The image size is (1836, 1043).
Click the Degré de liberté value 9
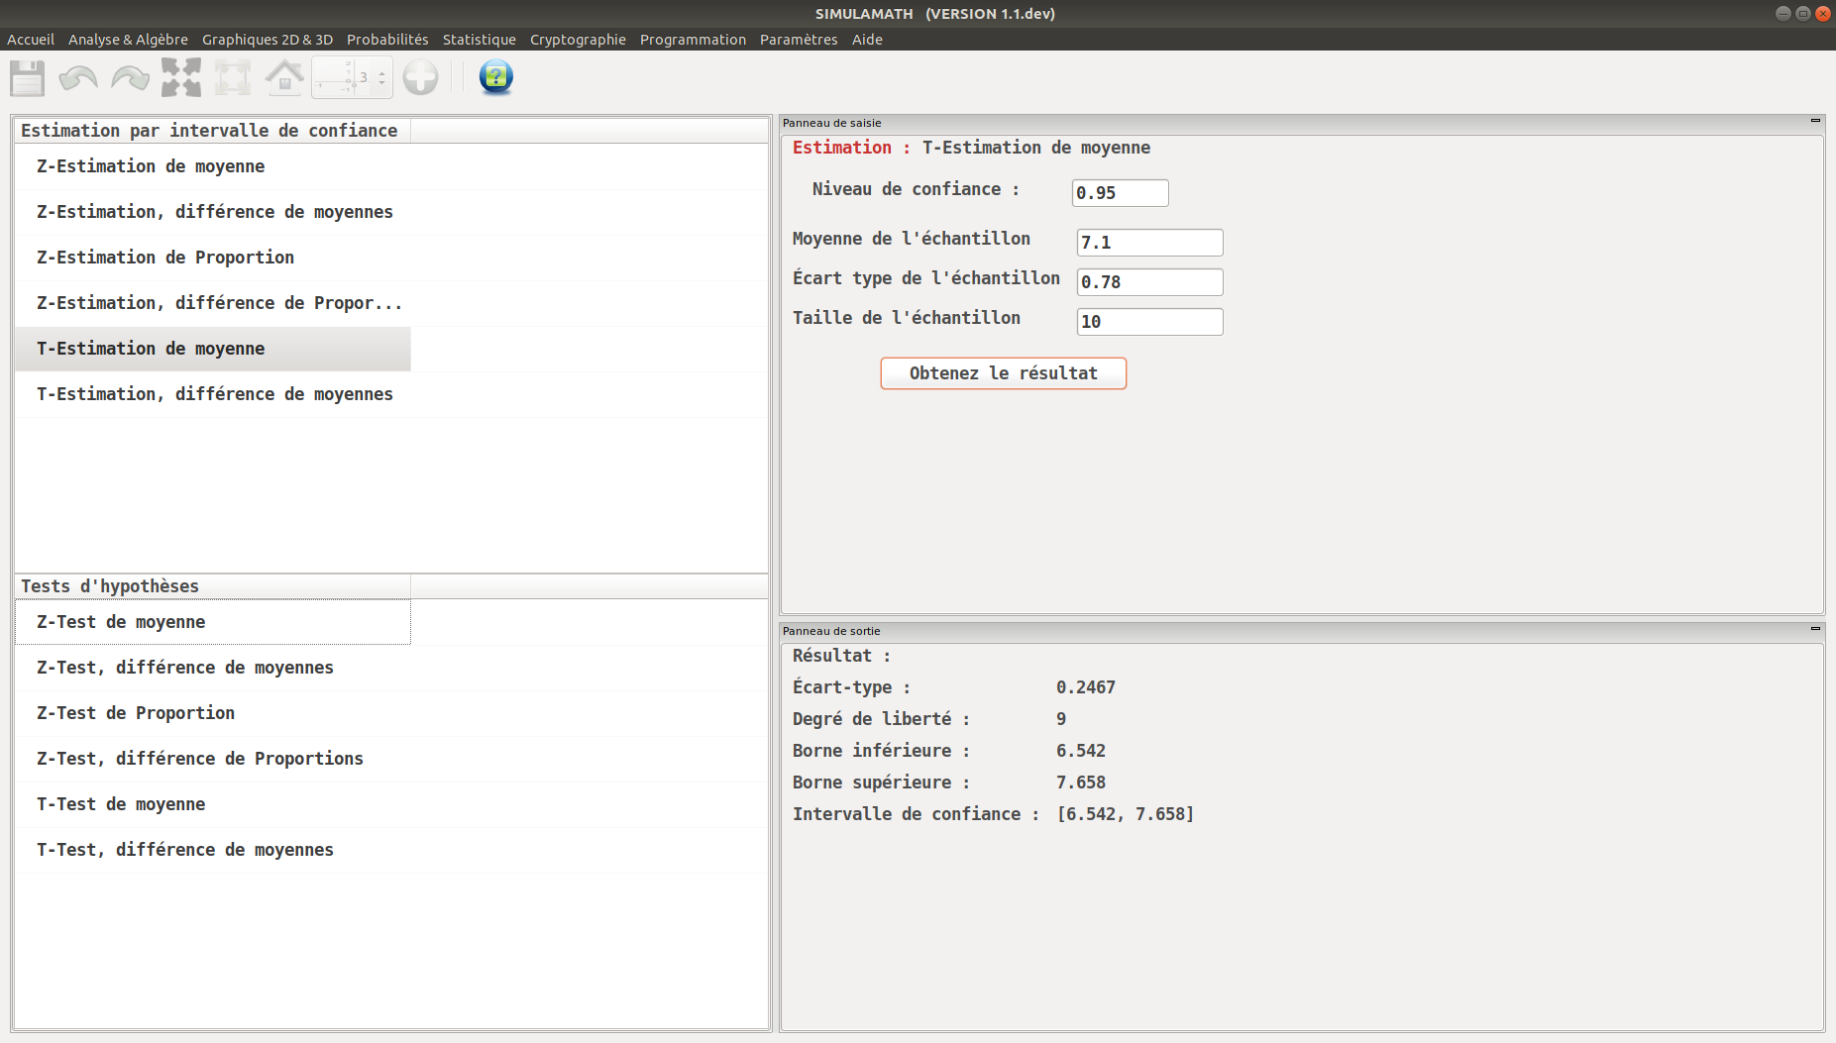[x=1061, y=719]
